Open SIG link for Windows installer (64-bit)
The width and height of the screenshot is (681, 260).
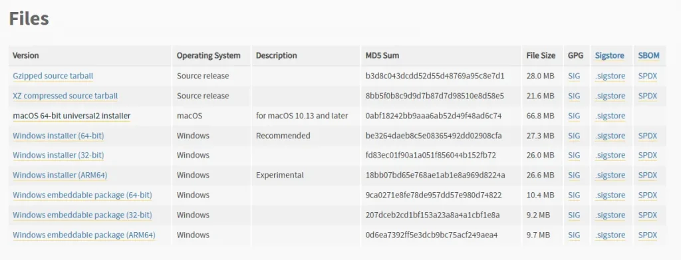(x=574, y=136)
